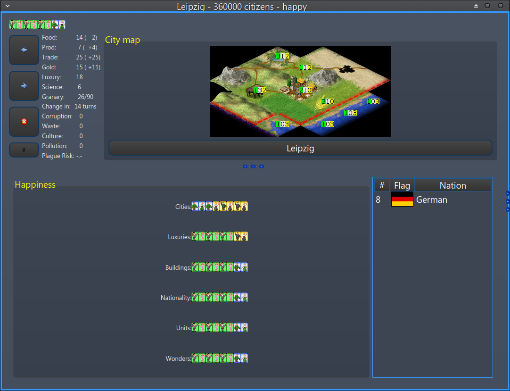
Task: Click the city center tile on map
Action: (x=300, y=90)
